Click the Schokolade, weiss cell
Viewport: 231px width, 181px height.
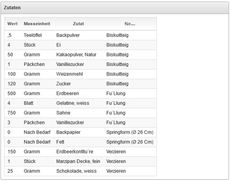[x=73, y=171]
